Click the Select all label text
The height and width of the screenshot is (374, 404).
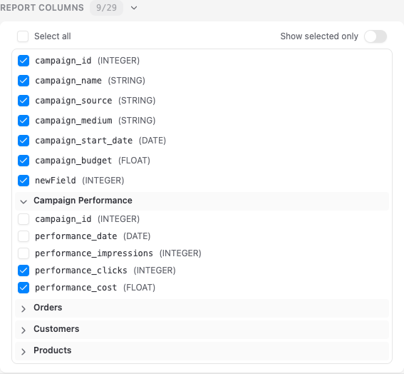(53, 36)
